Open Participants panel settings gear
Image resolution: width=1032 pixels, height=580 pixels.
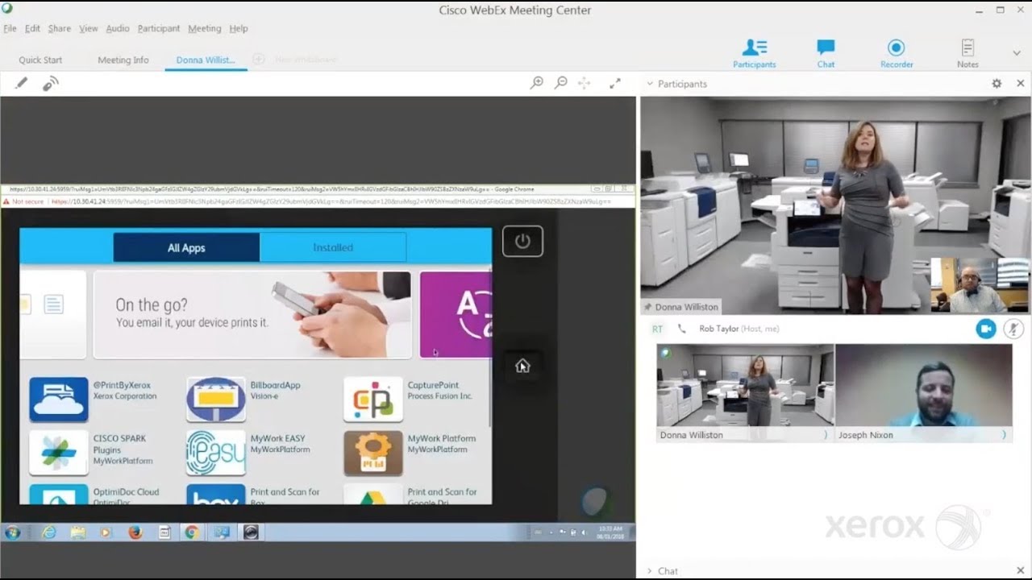[997, 84]
